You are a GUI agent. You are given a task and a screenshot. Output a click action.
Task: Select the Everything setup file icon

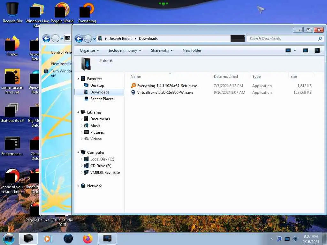point(133,85)
